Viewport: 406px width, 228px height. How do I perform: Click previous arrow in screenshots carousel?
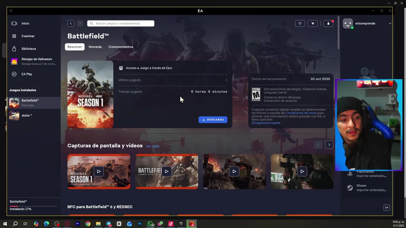[x=318, y=145]
